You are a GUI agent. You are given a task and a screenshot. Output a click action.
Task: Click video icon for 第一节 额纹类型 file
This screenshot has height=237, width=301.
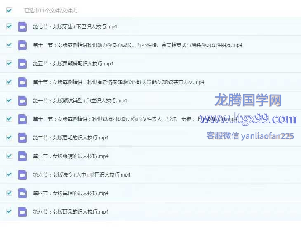pos(22,101)
